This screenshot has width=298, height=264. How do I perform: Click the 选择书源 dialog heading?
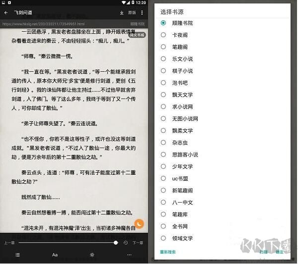(x=172, y=12)
